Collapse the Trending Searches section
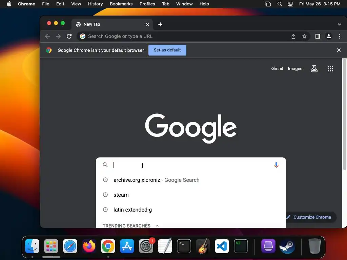Image resolution: width=347 pixels, height=260 pixels. [x=157, y=226]
